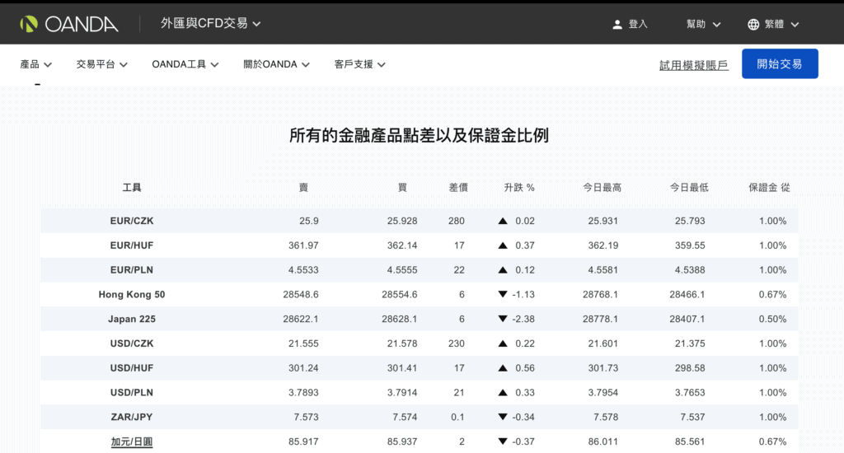Click the 升跌 % column header
The width and height of the screenshot is (844, 453).
pos(519,187)
